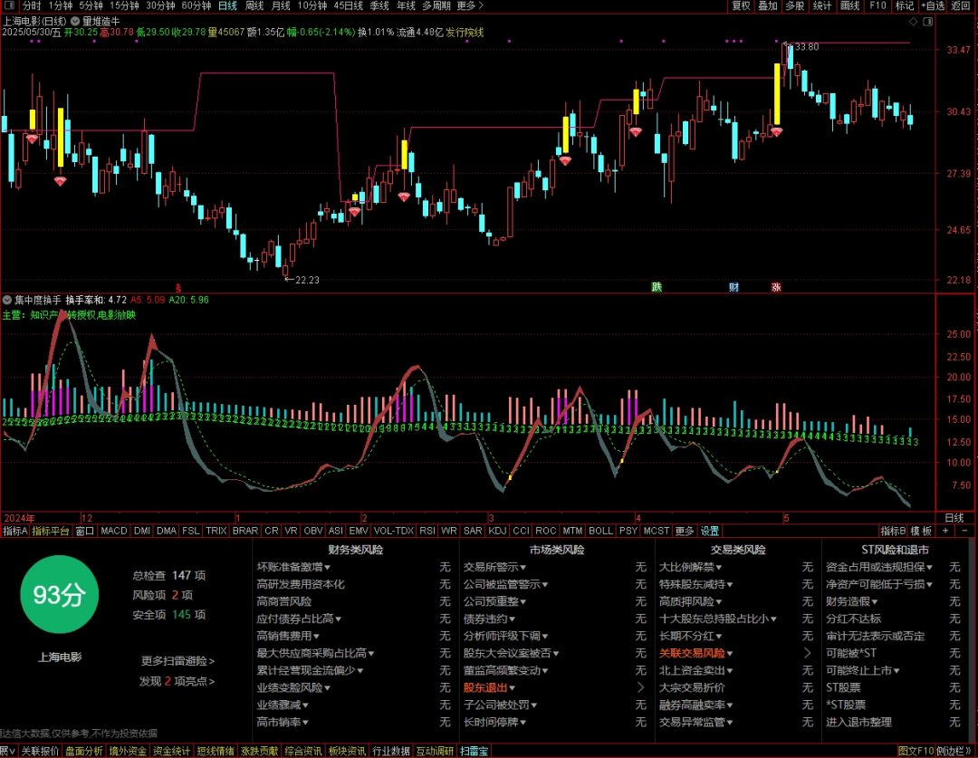The width and height of the screenshot is (978, 758).
Task: Expand the 更多 periods menu at top
Action: (x=470, y=5)
